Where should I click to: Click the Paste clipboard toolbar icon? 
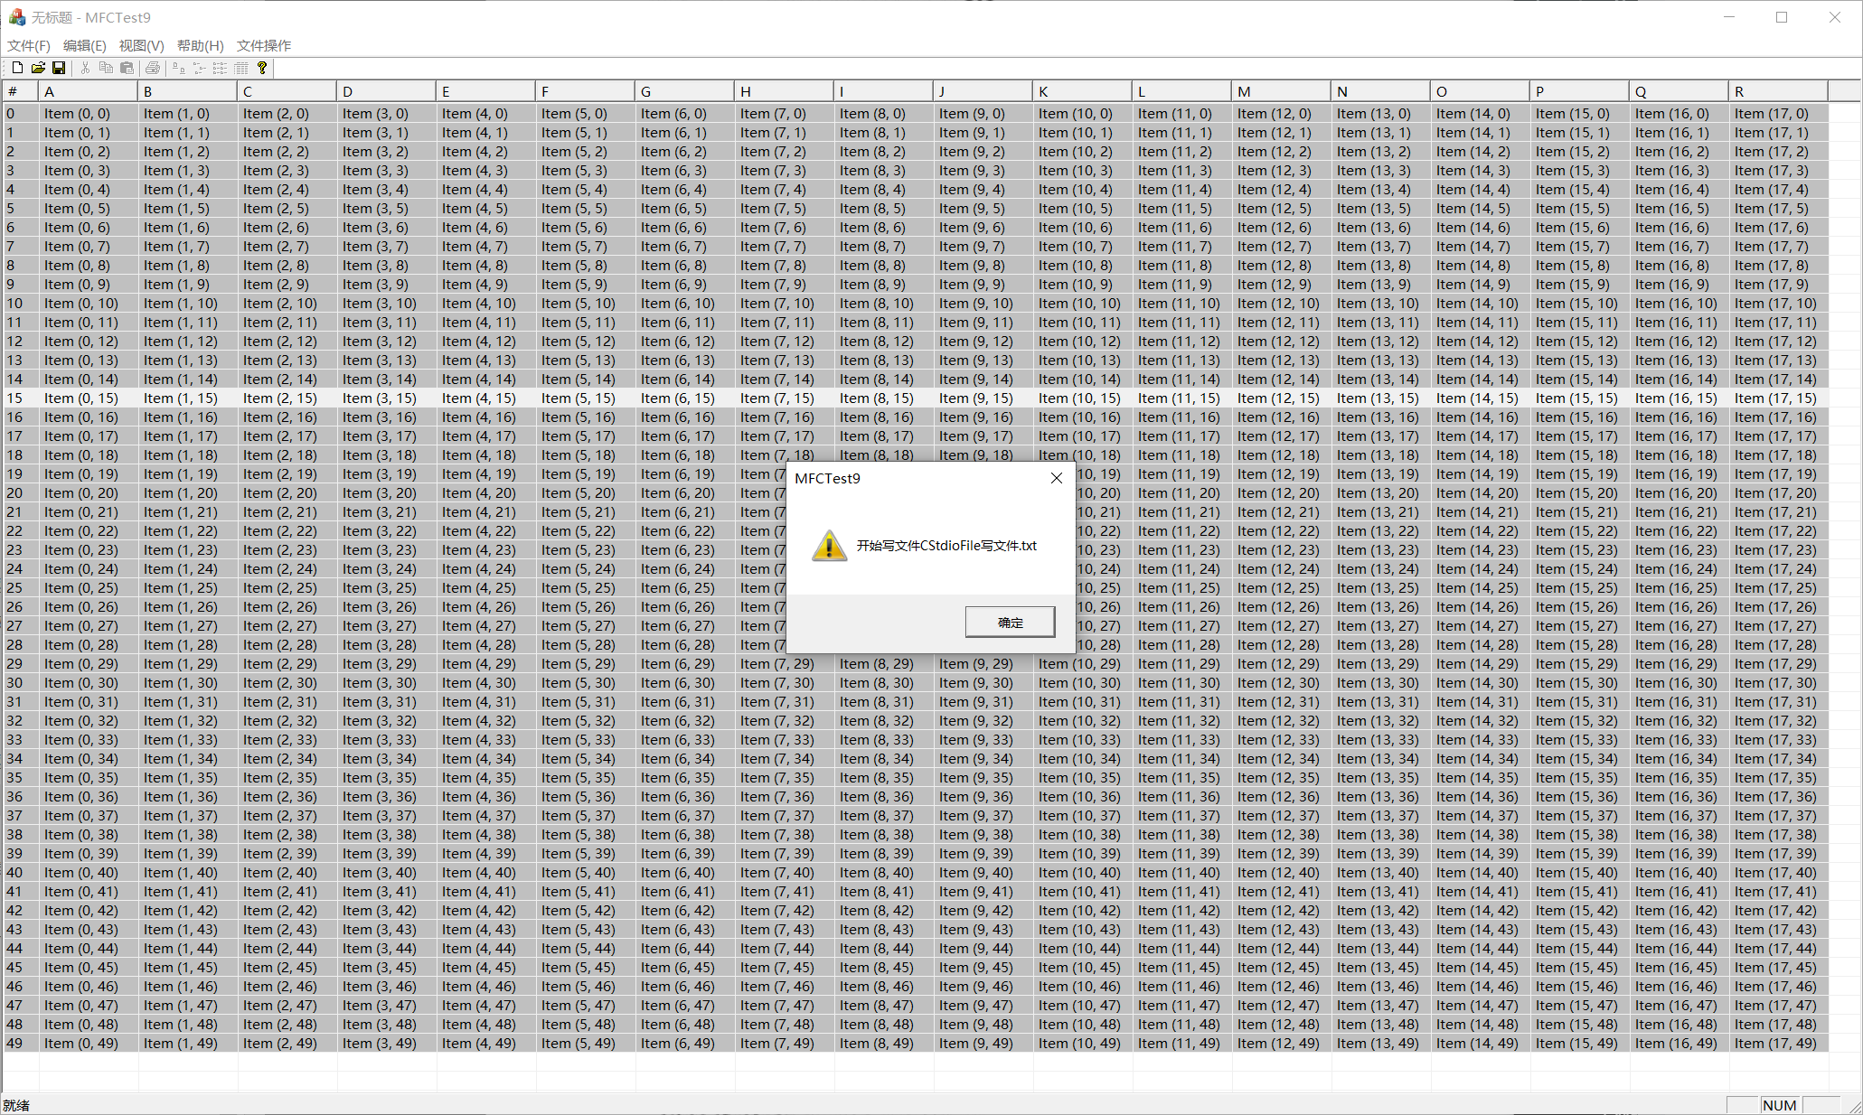pos(127,68)
